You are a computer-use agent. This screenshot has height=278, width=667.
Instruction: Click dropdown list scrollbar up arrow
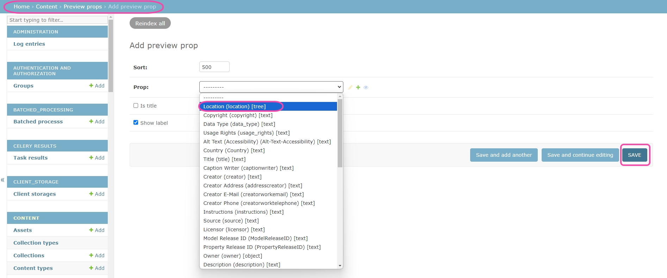[340, 96]
